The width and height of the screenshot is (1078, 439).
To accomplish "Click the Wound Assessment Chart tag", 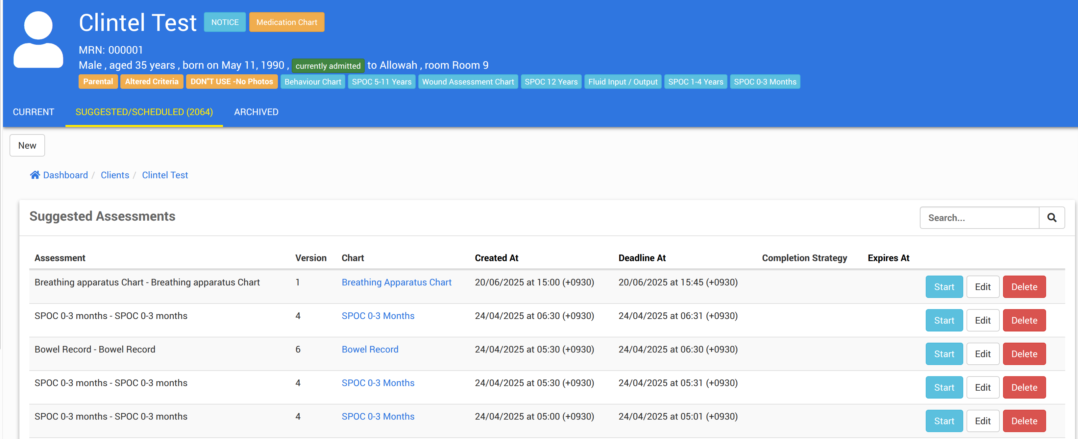I will coord(468,82).
